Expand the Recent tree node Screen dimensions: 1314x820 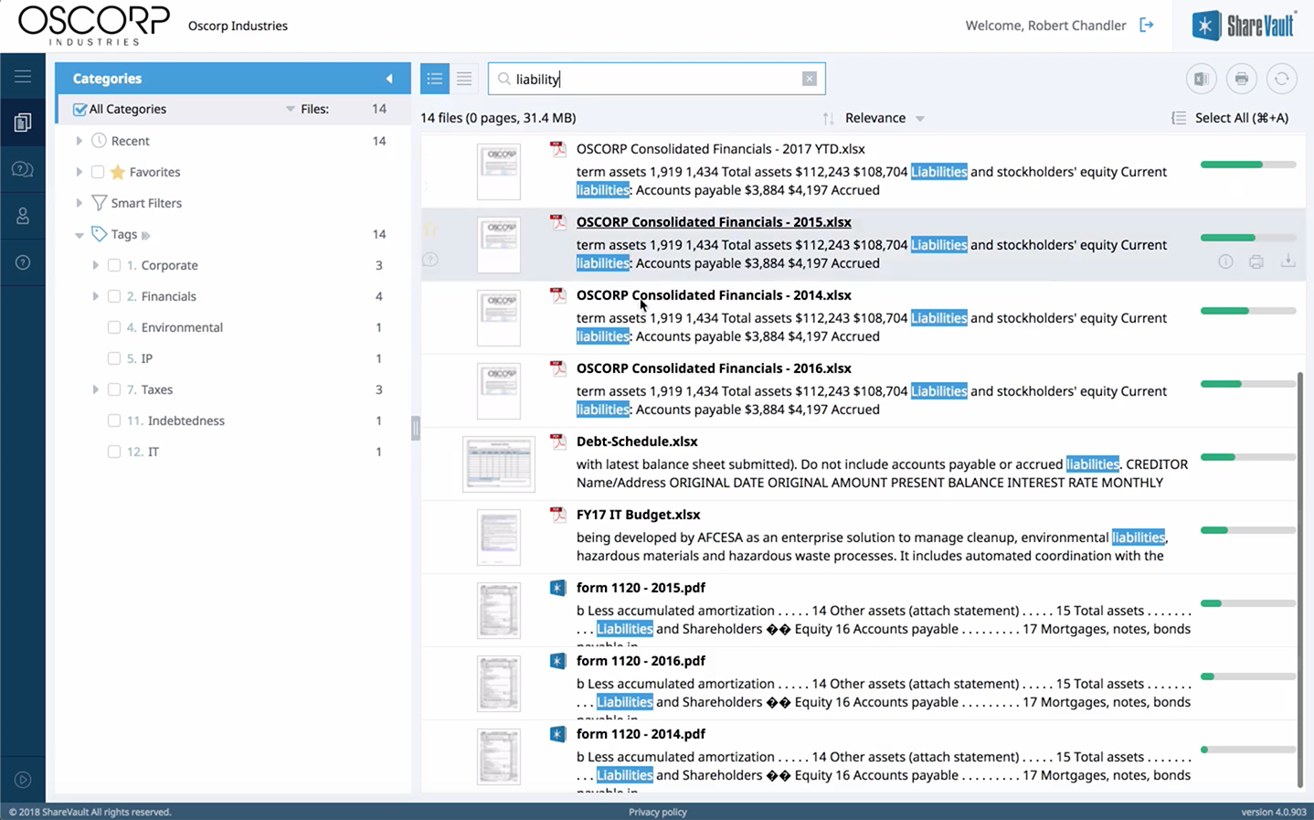click(79, 141)
